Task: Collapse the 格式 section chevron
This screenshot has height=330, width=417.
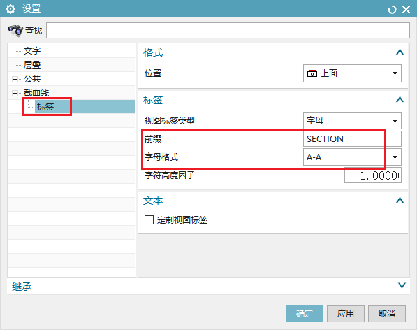Action: pos(400,52)
